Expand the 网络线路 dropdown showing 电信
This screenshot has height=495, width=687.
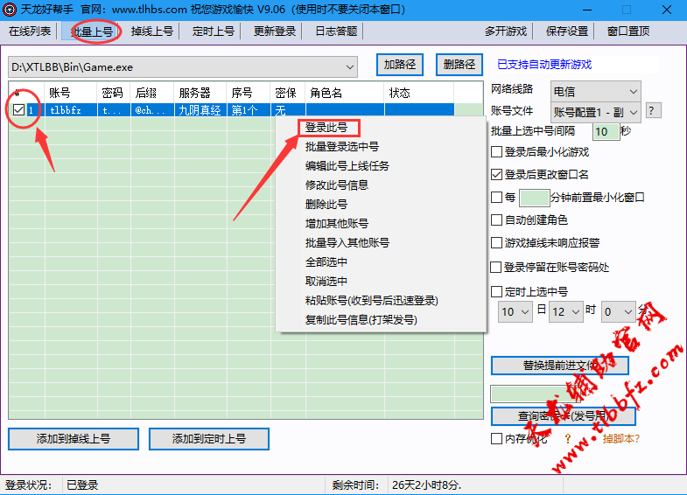point(633,90)
